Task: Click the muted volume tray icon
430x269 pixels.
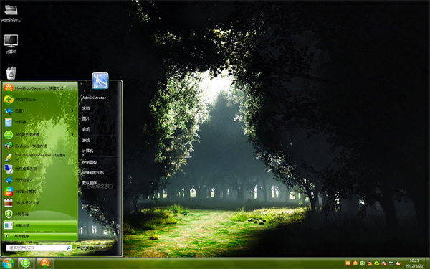Action: tap(398, 263)
